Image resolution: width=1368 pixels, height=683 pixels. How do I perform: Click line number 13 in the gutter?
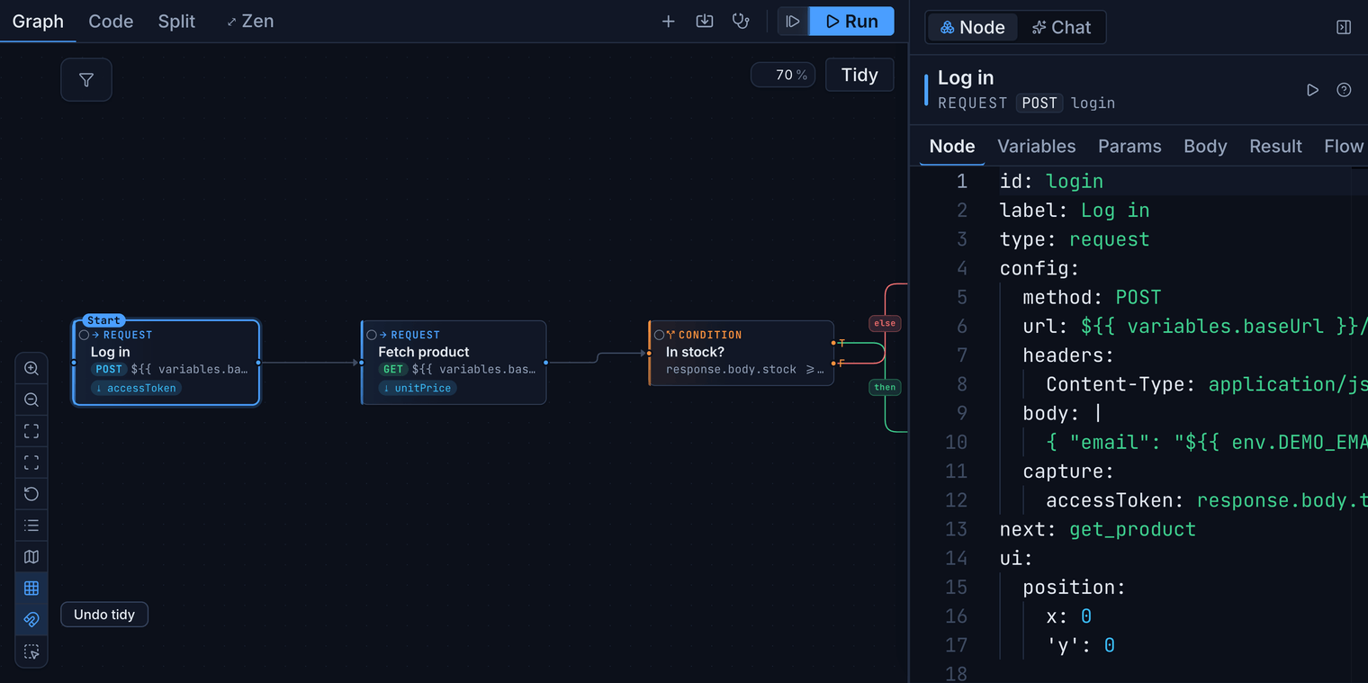point(956,529)
